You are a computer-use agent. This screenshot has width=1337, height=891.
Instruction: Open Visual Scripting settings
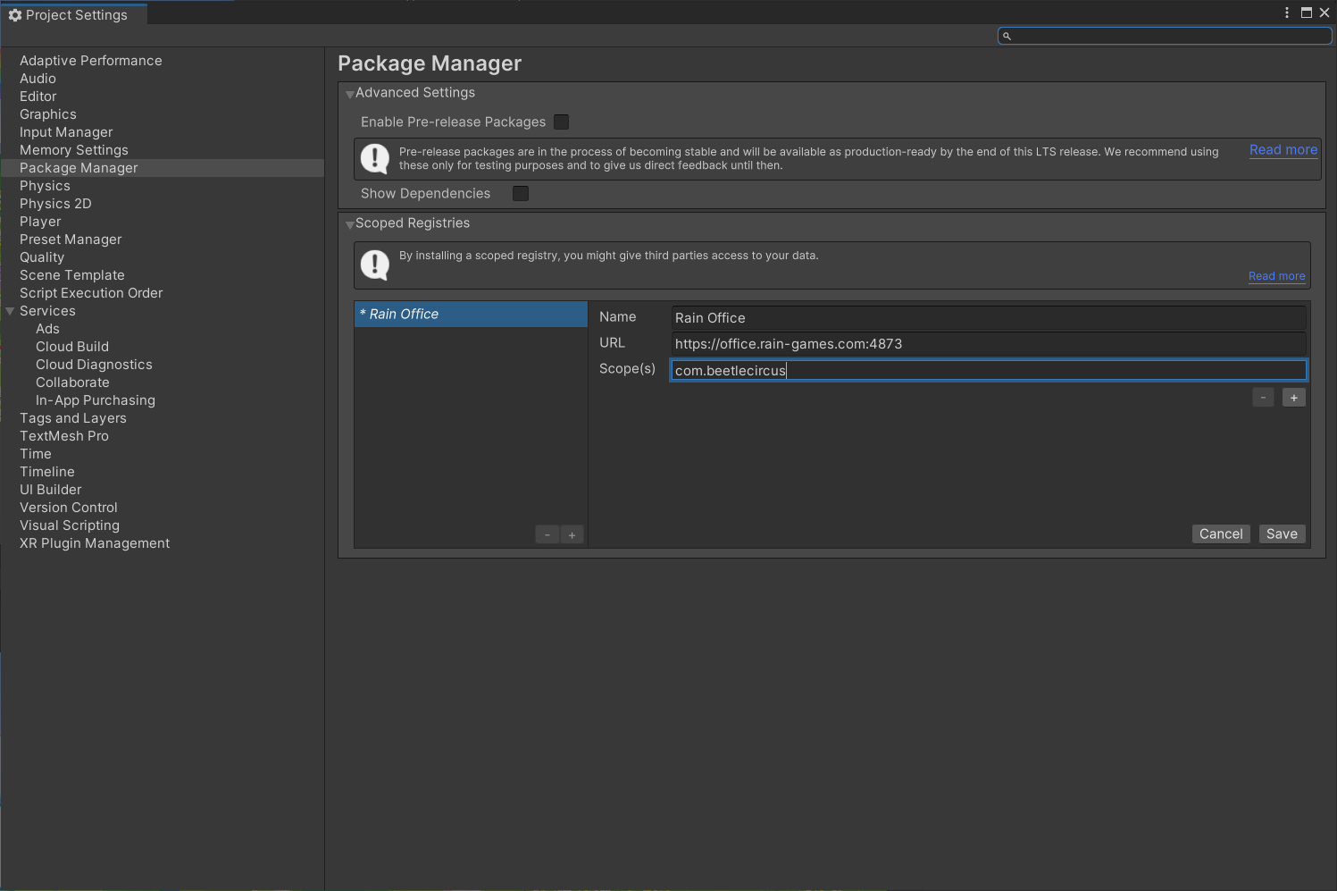click(x=70, y=525)
